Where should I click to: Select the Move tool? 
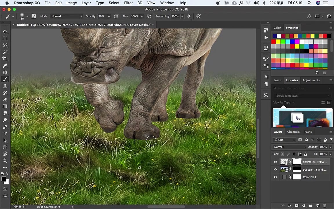tap(5, 32)
